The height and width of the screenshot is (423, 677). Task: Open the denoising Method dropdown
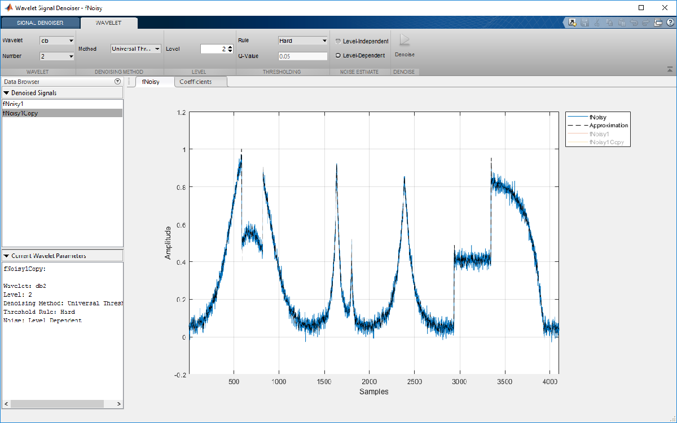tap(136, 49)
